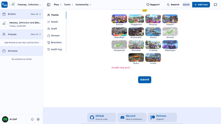
Task: Select the Crableg map
Action: (x=153, y=45)
